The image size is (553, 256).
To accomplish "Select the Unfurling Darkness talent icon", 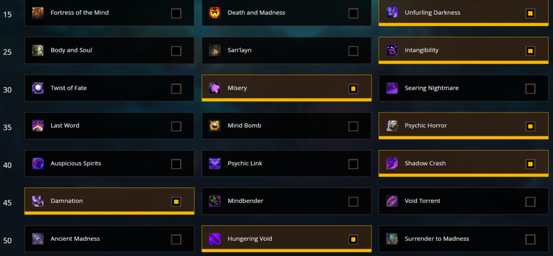I will (x=392, y=13).
